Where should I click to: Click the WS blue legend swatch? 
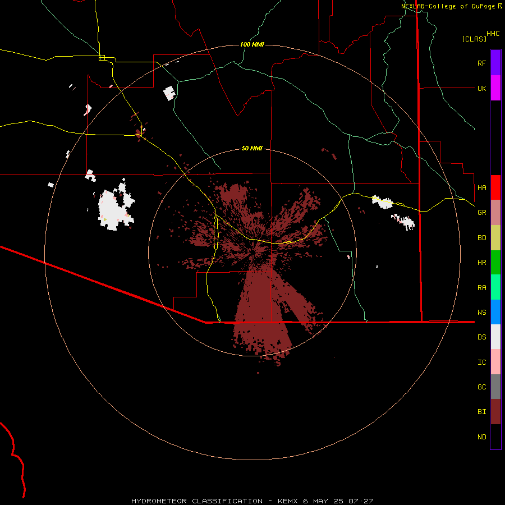pyautogui.click(x=495, y=312)
